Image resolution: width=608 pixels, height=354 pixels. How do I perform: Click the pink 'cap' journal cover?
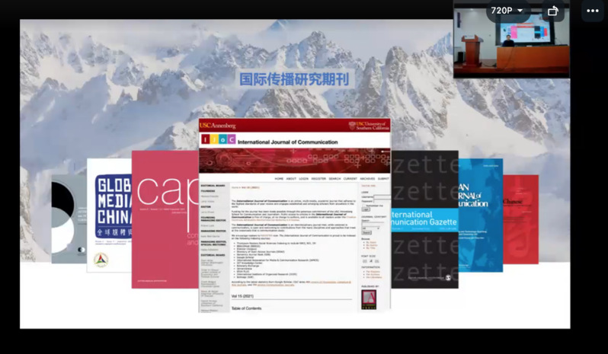pos(165,219)
